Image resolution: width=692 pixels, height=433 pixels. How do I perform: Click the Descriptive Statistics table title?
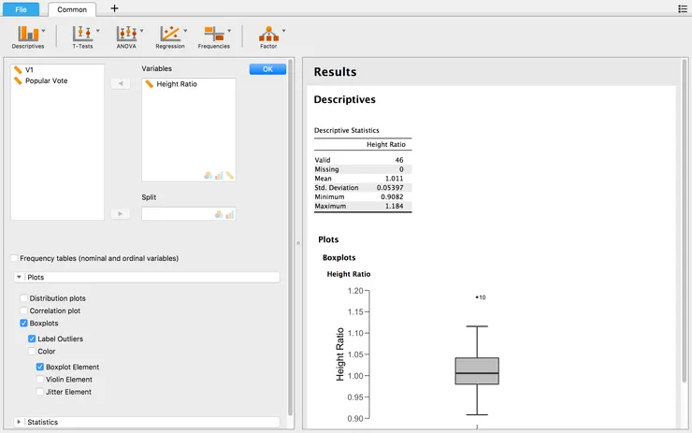(346, 130)
